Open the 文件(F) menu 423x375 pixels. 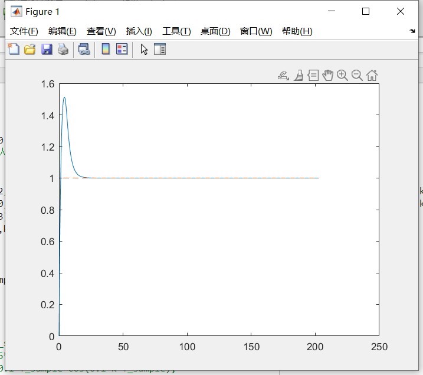pos(24,31)
